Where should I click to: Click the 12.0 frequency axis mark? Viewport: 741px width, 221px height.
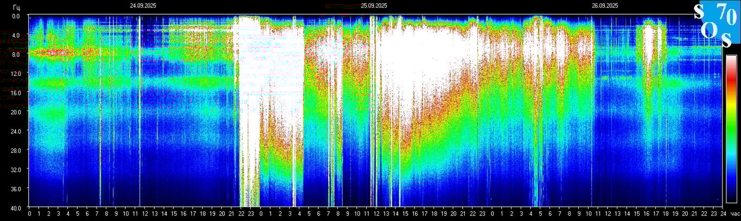coord(16,74)
